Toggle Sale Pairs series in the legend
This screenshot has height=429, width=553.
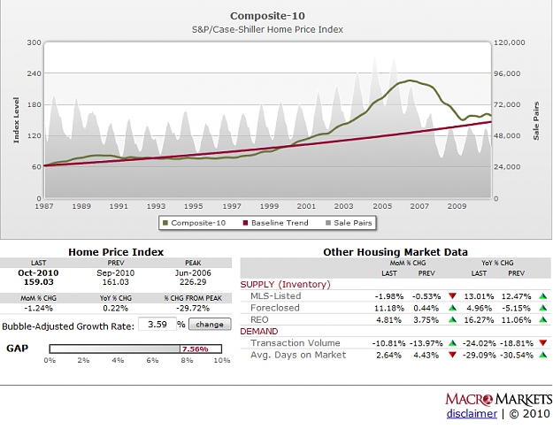point(349,223)
